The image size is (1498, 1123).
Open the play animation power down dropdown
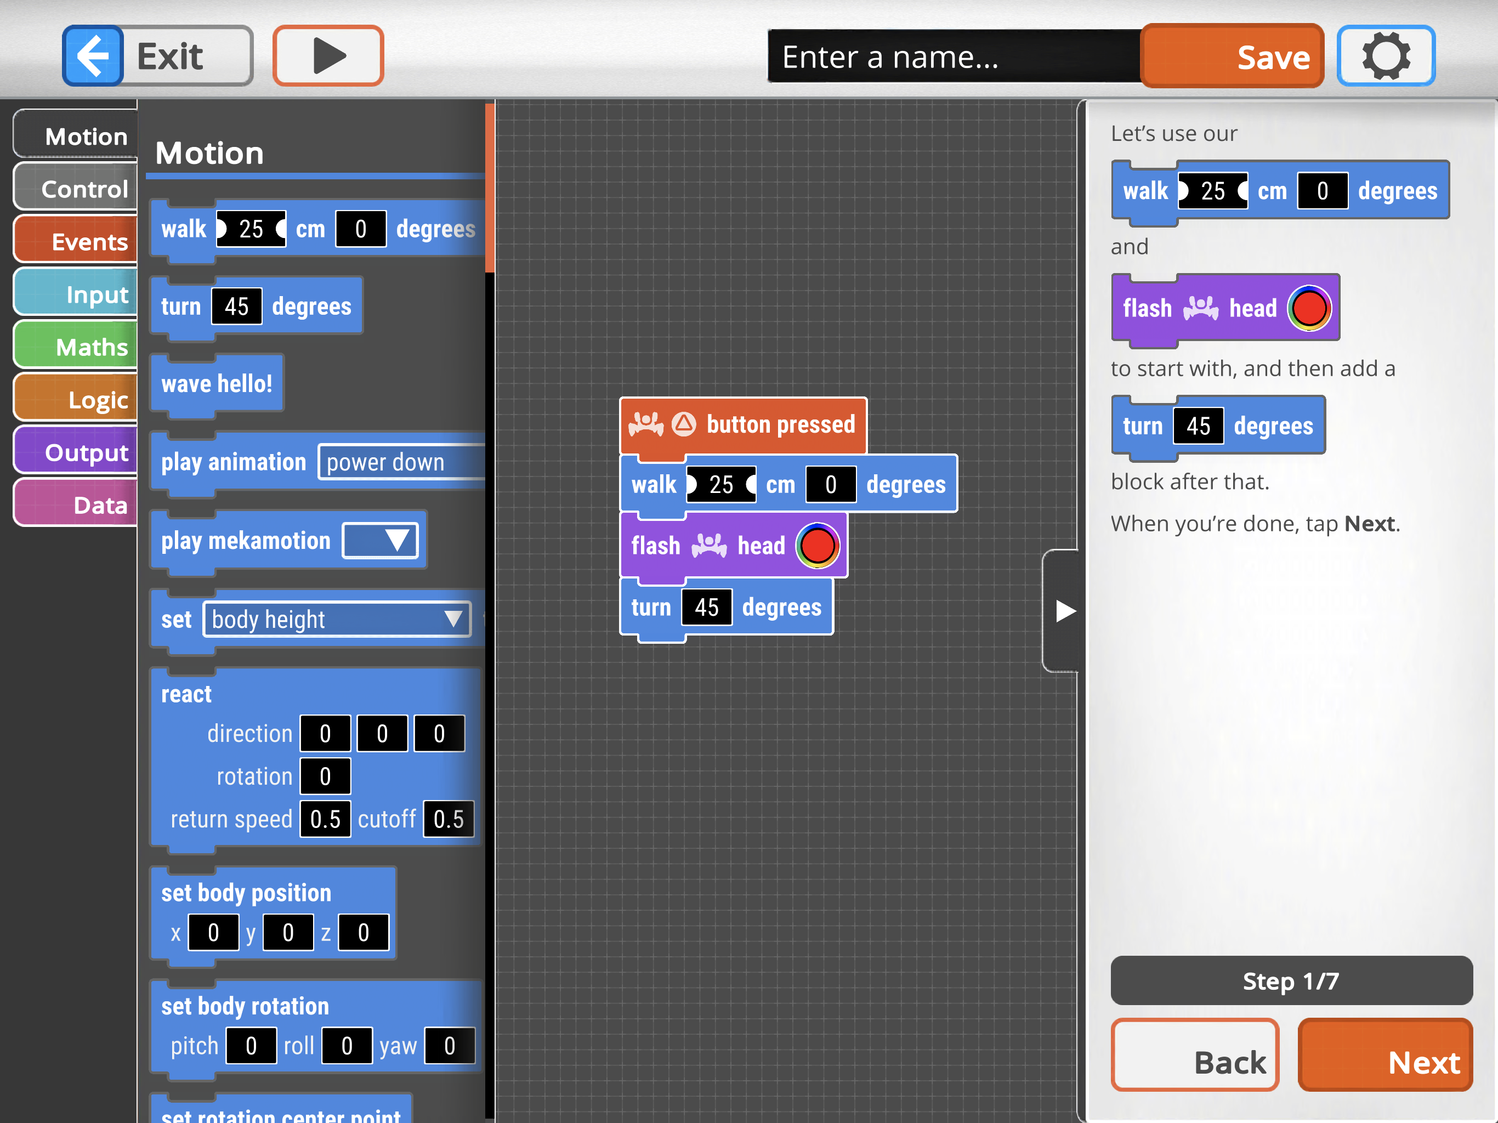click(x=401, y=462)
